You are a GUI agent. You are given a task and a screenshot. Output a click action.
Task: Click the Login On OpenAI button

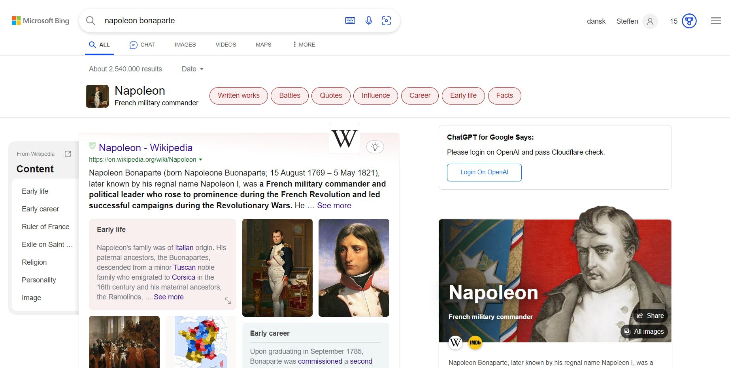coord(484,172)
